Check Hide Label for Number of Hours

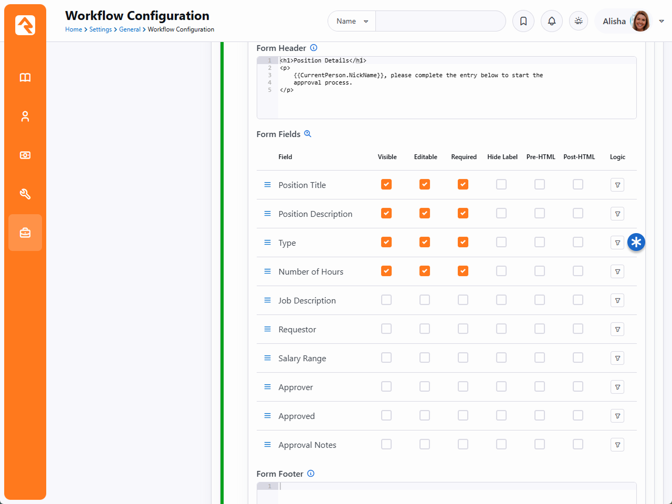pos(501,271)
